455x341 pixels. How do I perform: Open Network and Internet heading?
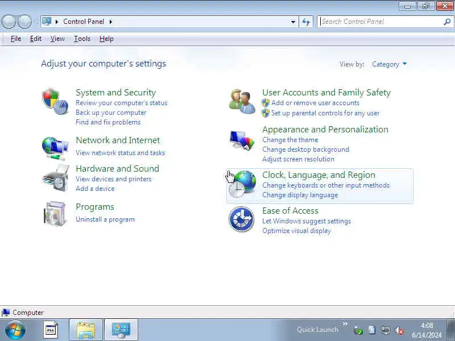[x=118, y=140]
